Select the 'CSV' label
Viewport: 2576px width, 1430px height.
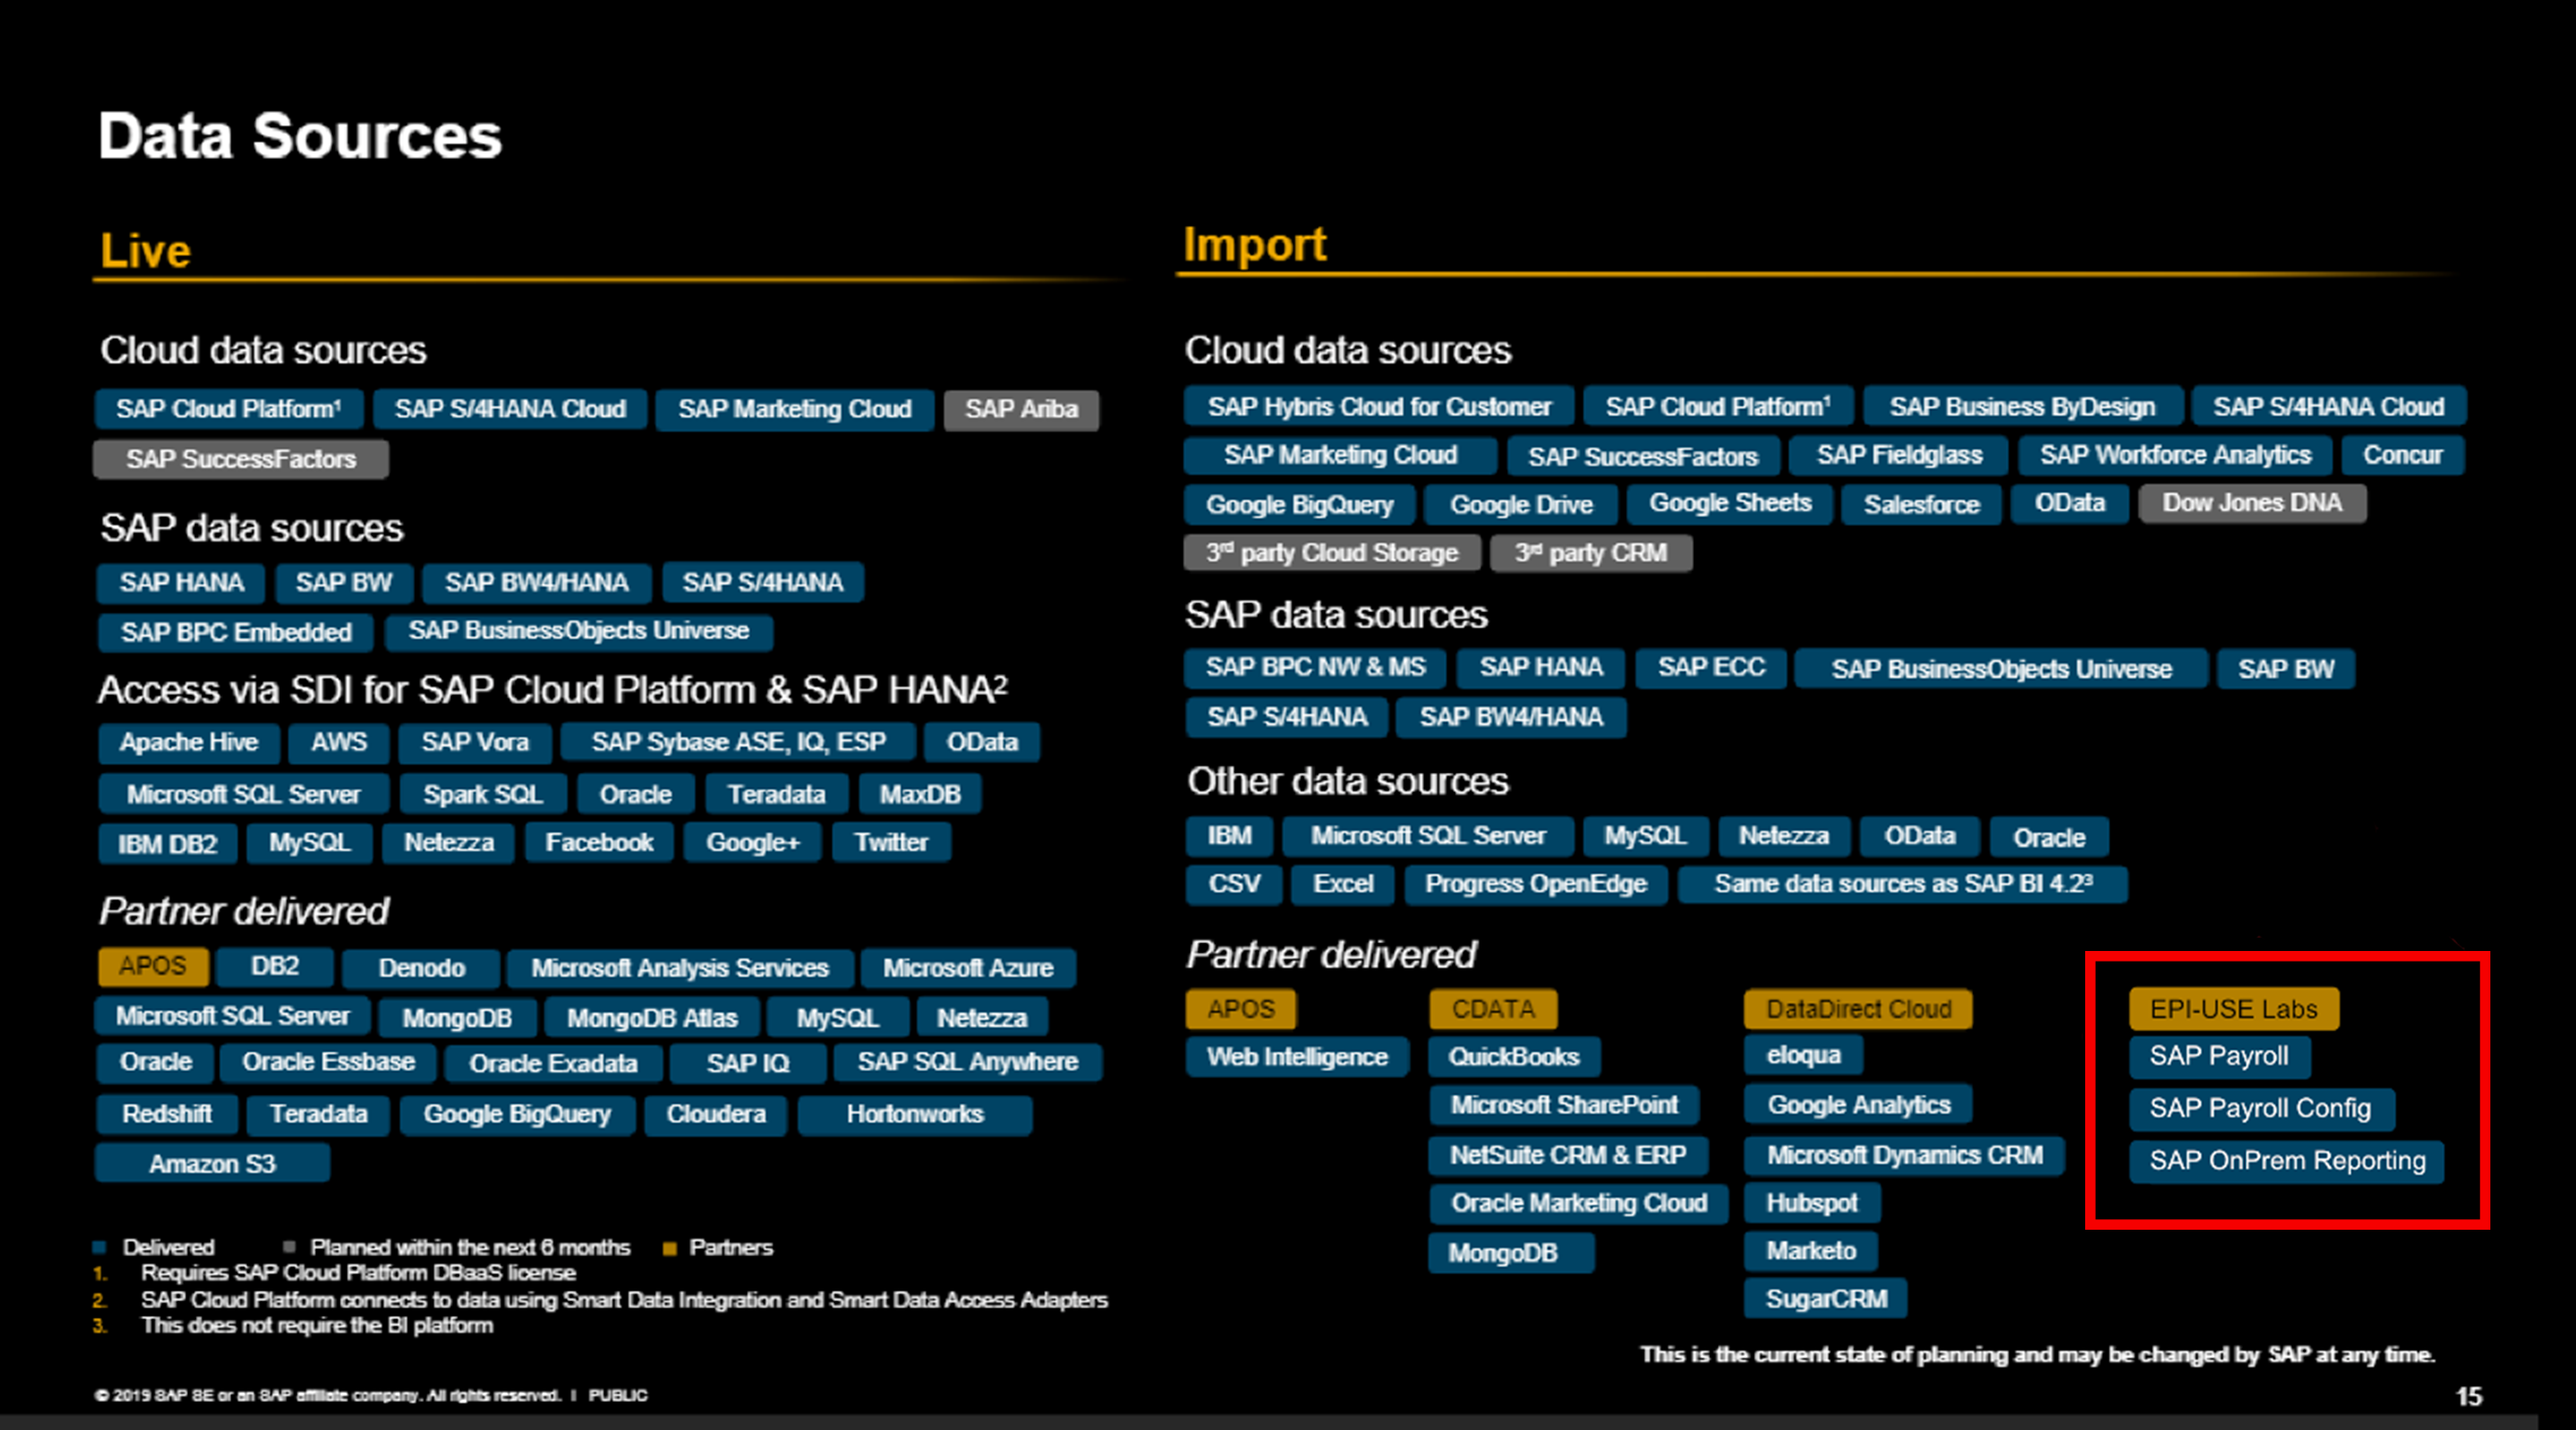[1234, 886]
